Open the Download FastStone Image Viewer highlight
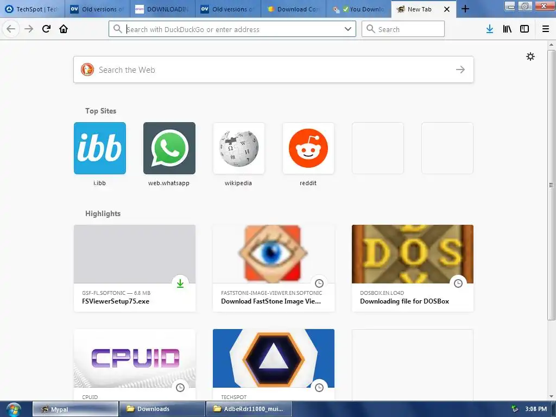 (x=274, y=268)
